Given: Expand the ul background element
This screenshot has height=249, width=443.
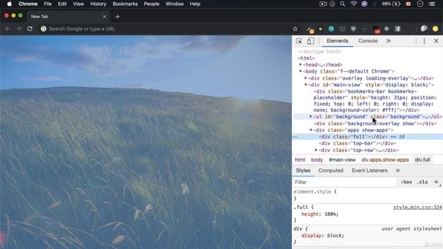Looking at the screenshot, I should coord(311,117).
